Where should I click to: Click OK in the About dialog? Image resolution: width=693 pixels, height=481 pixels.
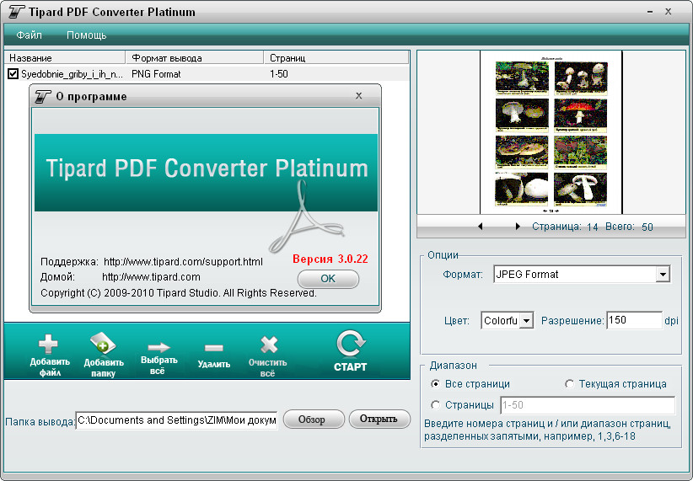click(x=328, y=279)
